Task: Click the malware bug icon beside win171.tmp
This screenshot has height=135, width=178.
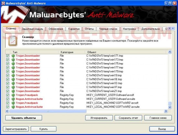Action: coord(13,56)
